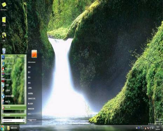Open the volume speaker icon in the system tray

[153, 128]
